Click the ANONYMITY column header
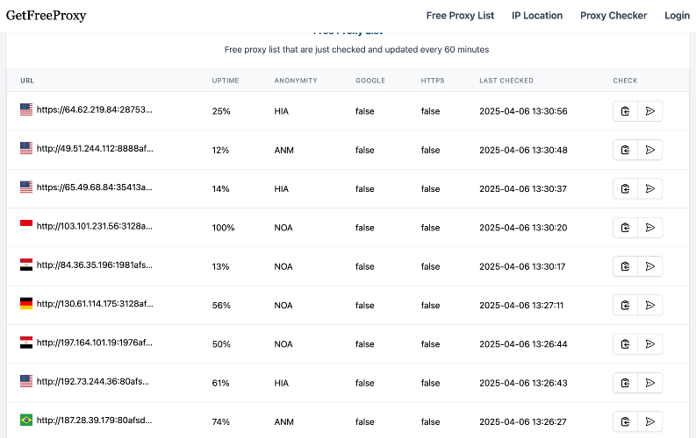Image resolution: width=696 pixels, height=438 pixels. click(296, 81)
